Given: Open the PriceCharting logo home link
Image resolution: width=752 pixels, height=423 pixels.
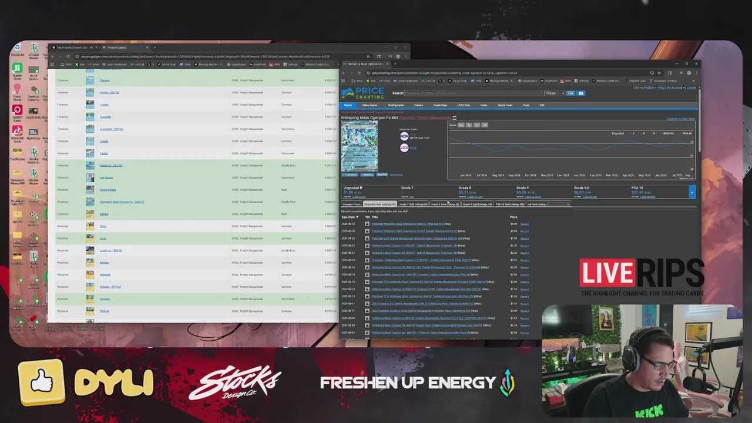Looking at the screenshot, I should click(362, 93).
